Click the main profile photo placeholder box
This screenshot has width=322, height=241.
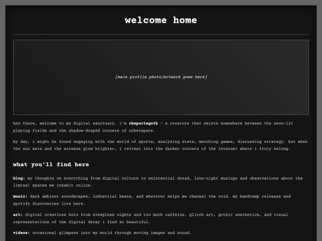(161, 77)
